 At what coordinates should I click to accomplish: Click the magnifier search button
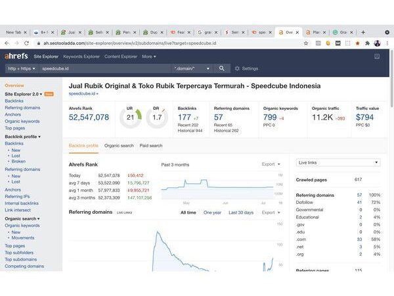tap(221, 68)
